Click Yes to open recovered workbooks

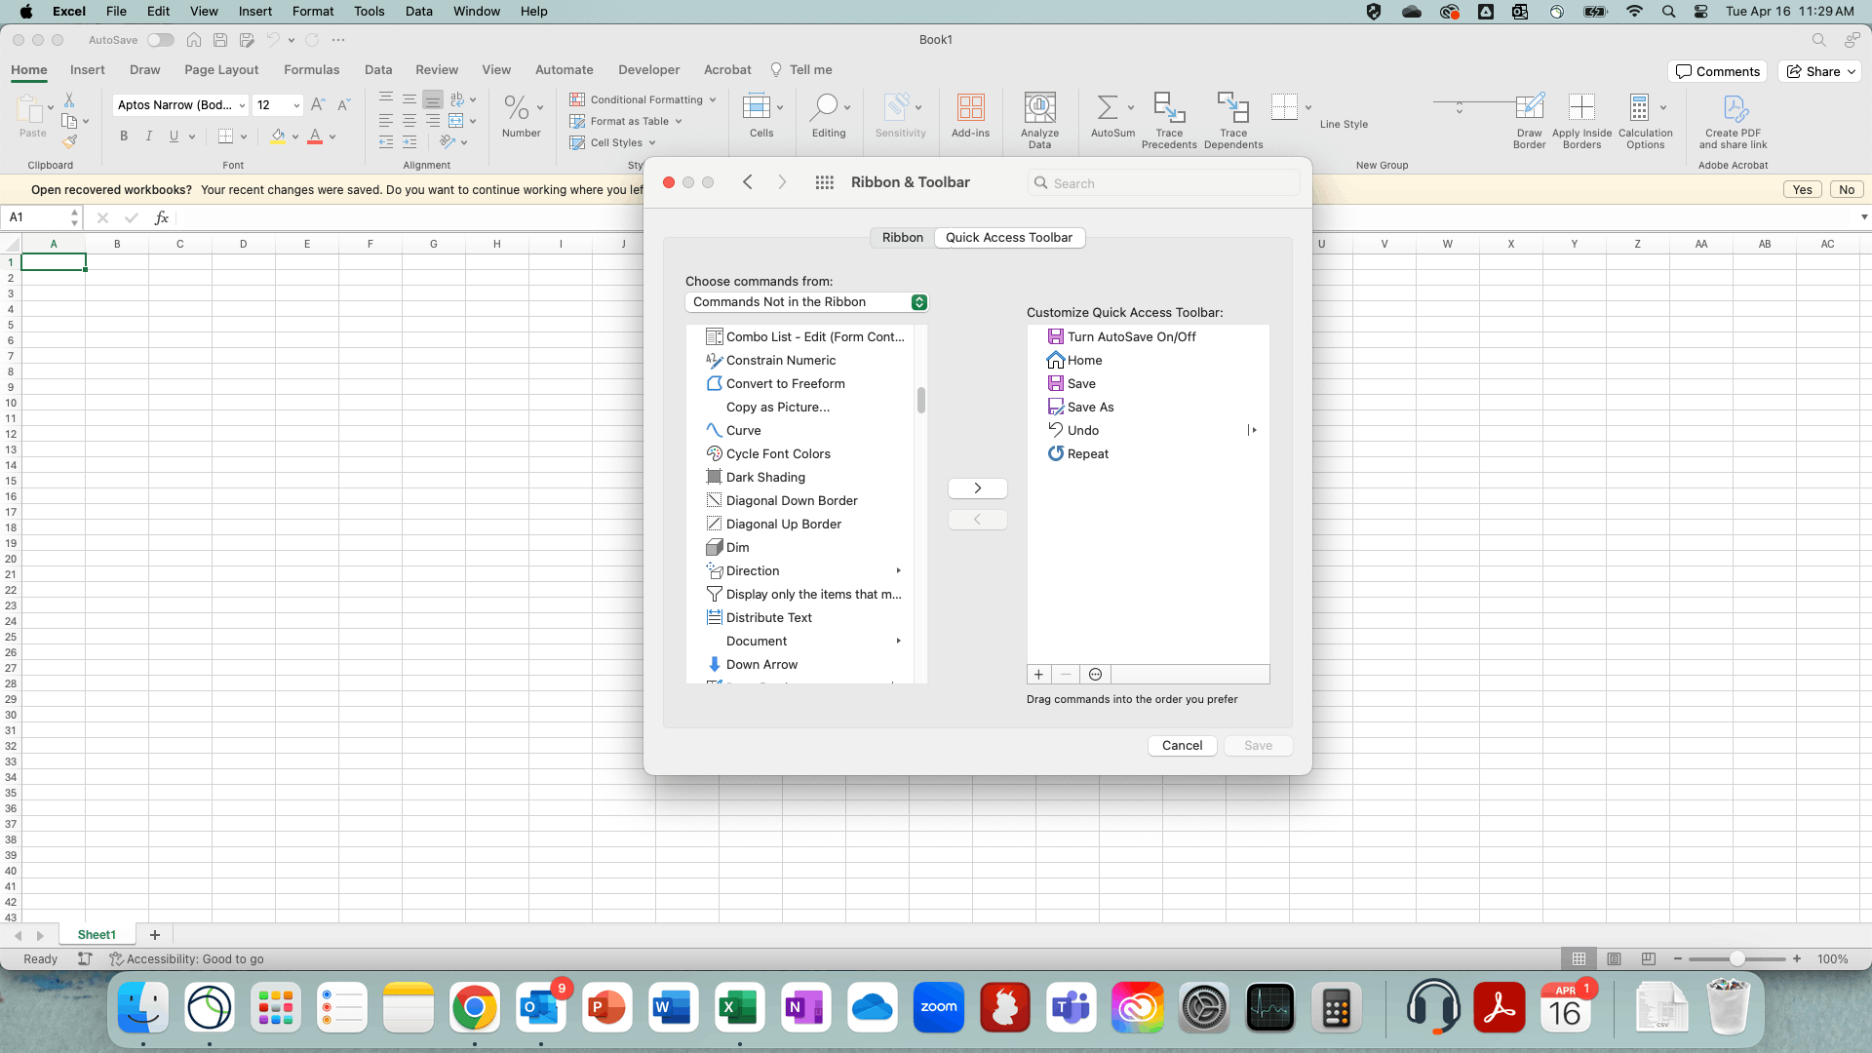point(1802,190)
